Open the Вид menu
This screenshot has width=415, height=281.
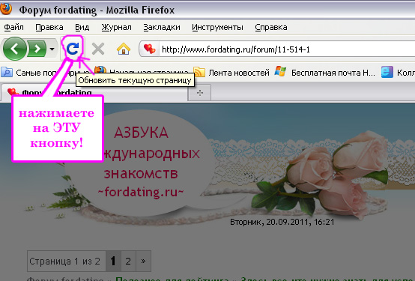click(x=82, y=27)
